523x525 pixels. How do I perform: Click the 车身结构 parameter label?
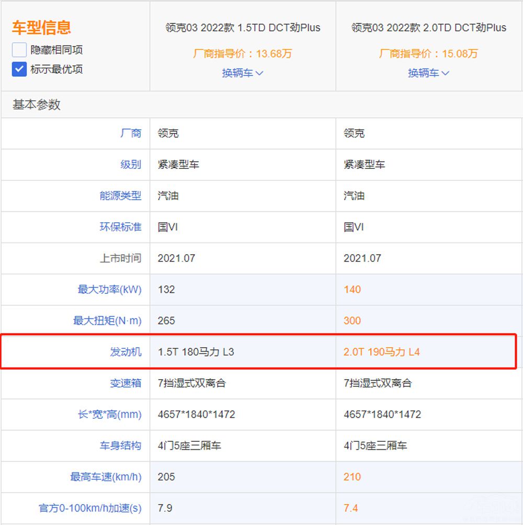point(120,446)
